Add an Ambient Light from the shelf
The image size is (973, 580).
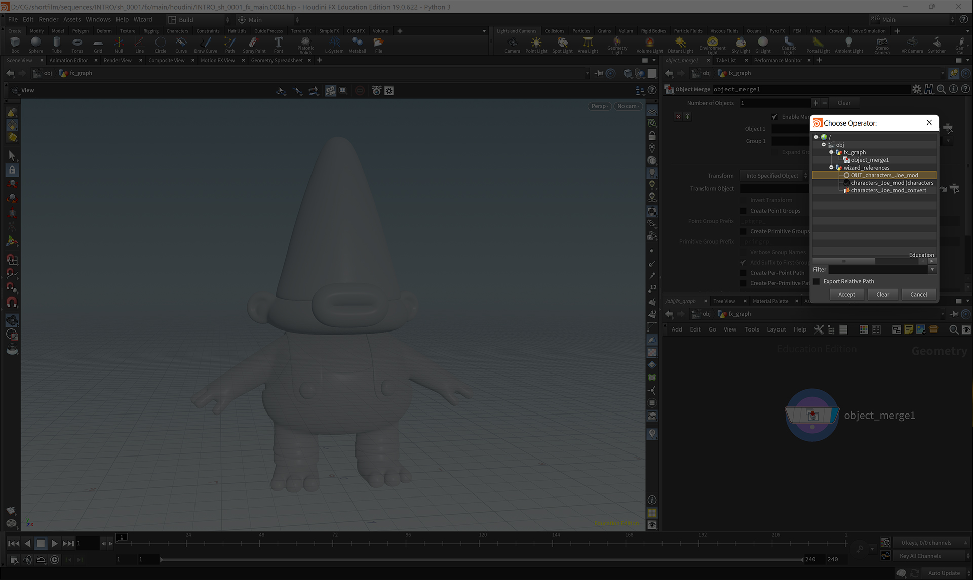coord(849,45)
